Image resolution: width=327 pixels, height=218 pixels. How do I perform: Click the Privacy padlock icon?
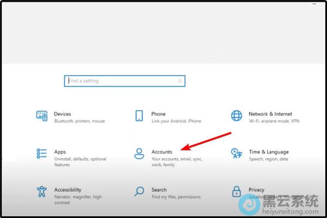click(237, 191)
